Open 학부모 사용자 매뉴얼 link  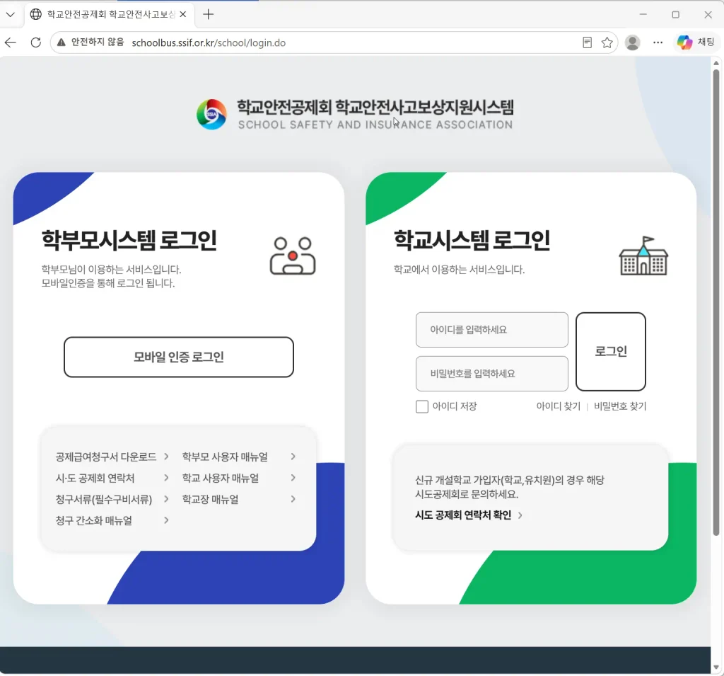point(225,457)
